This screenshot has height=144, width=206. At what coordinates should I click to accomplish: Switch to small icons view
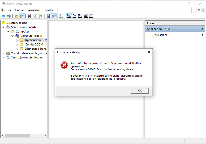[x=74, y=16]
